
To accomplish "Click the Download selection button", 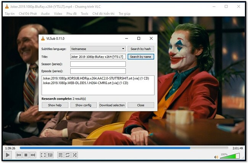I will click(x=112, y=105).
